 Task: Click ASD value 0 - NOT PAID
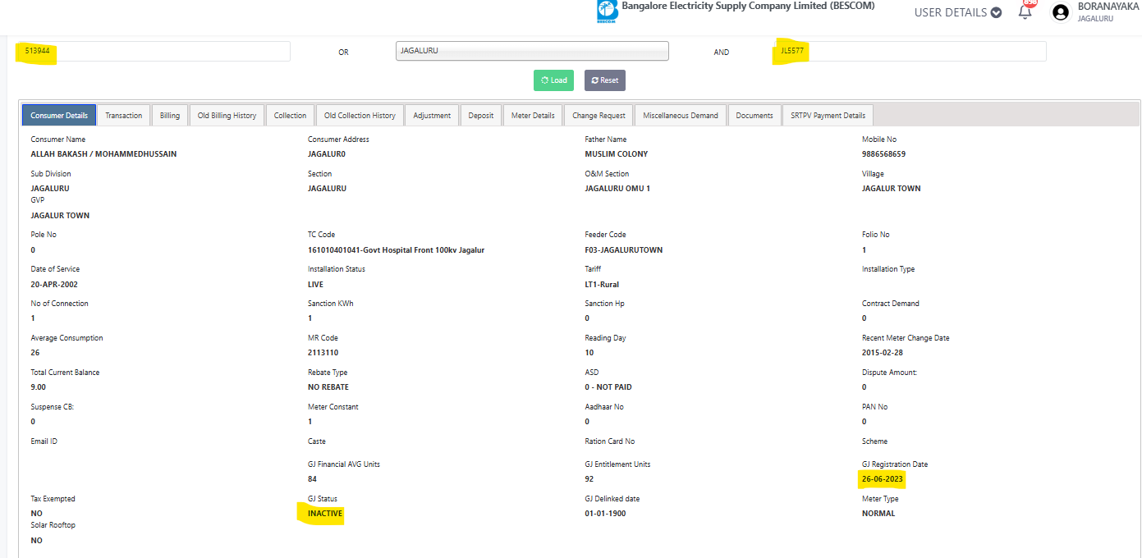608,387
